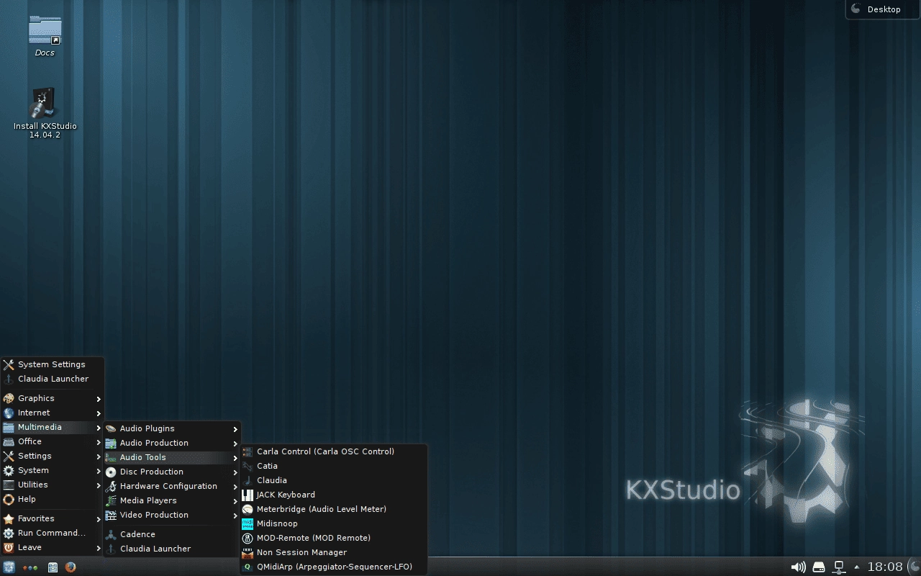
Task: Select the Multimedia menu category
Action: click(x=53, y=427)
